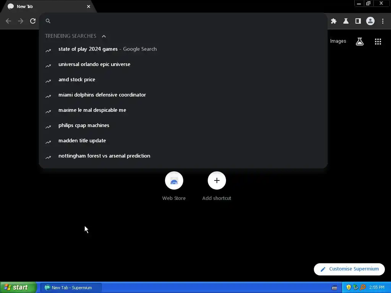This screenshot has height=293, width=391.
Task: Open the Windows start menu
Action: pos(18,288)
